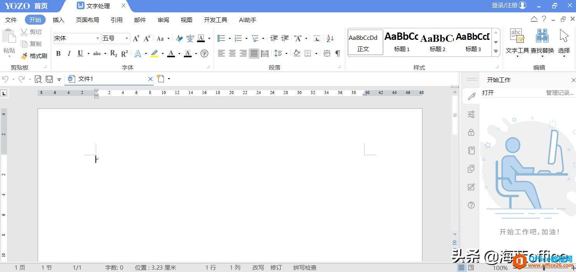Increase paragraph indent

point(285,38)
